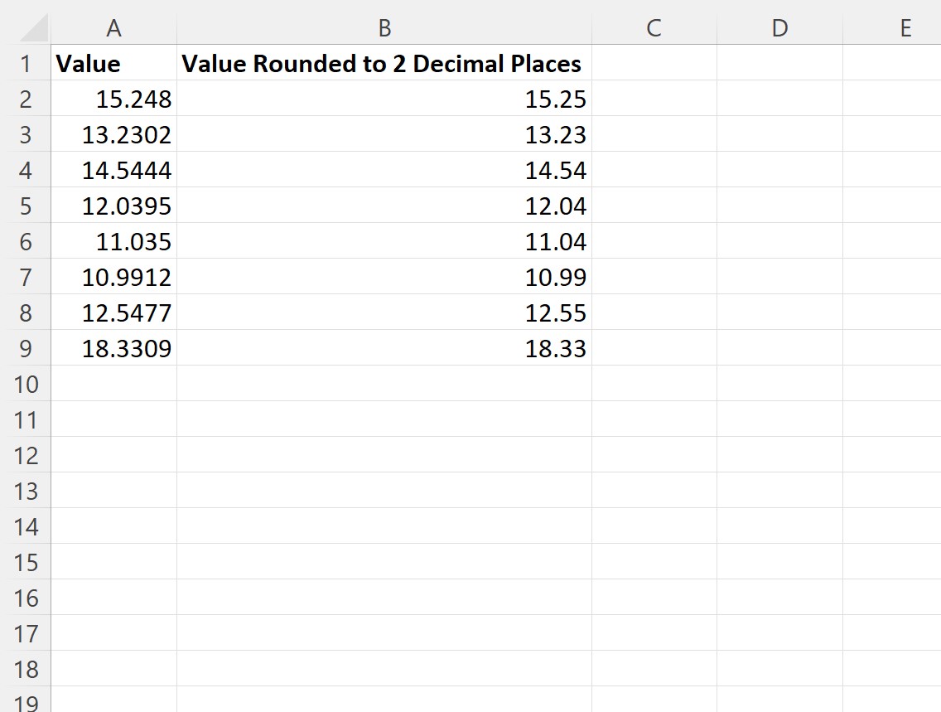The width and height of the screenshot is (941, 712).
Task: Select the header reading Value Rounded to 2 Decimal Places
Action: [x=381, y=63]
